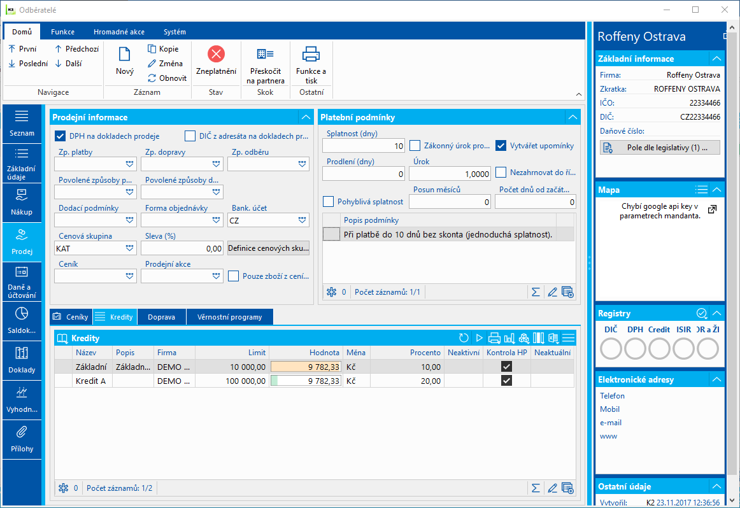740x508 pixels.
Task: Click Excel export icon in Kredity toolbar
Action: (x=553, y=338)
